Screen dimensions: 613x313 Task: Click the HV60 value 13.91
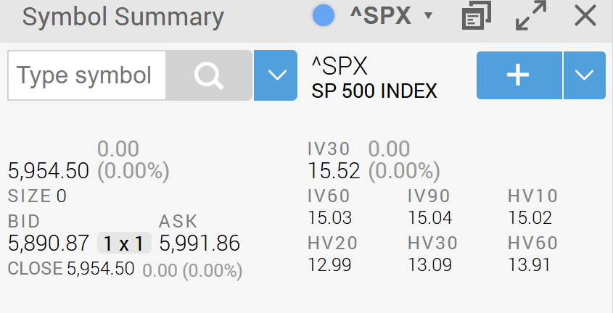point(529,265)
